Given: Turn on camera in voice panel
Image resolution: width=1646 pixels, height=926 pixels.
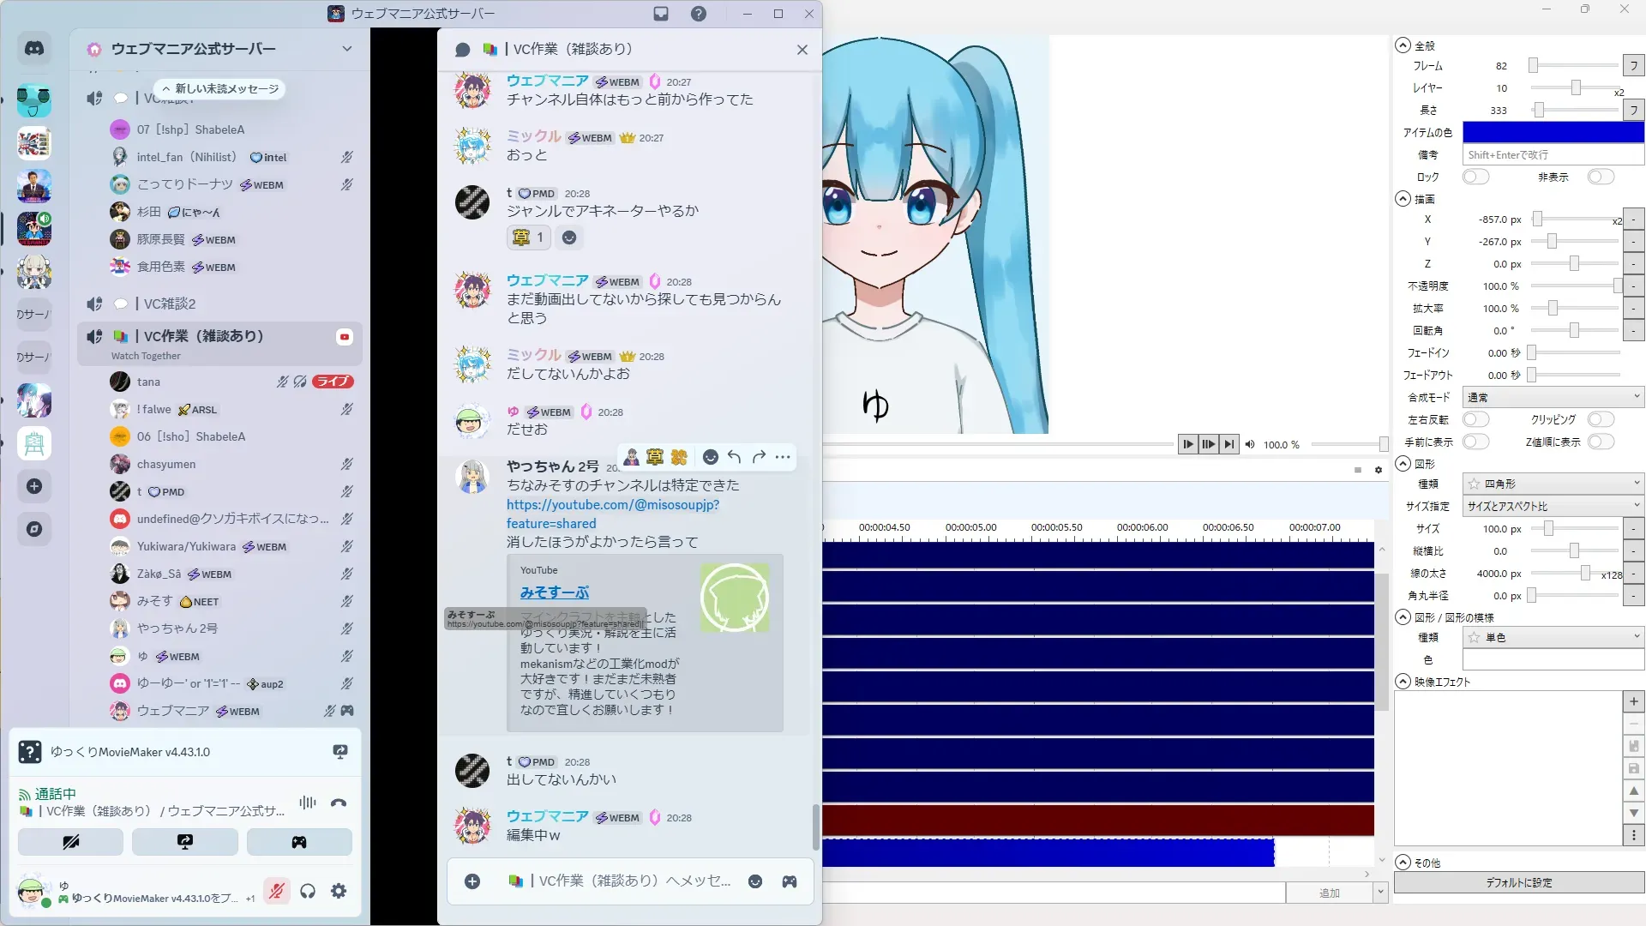Looking at the screenshot, I should pos(70,842).
